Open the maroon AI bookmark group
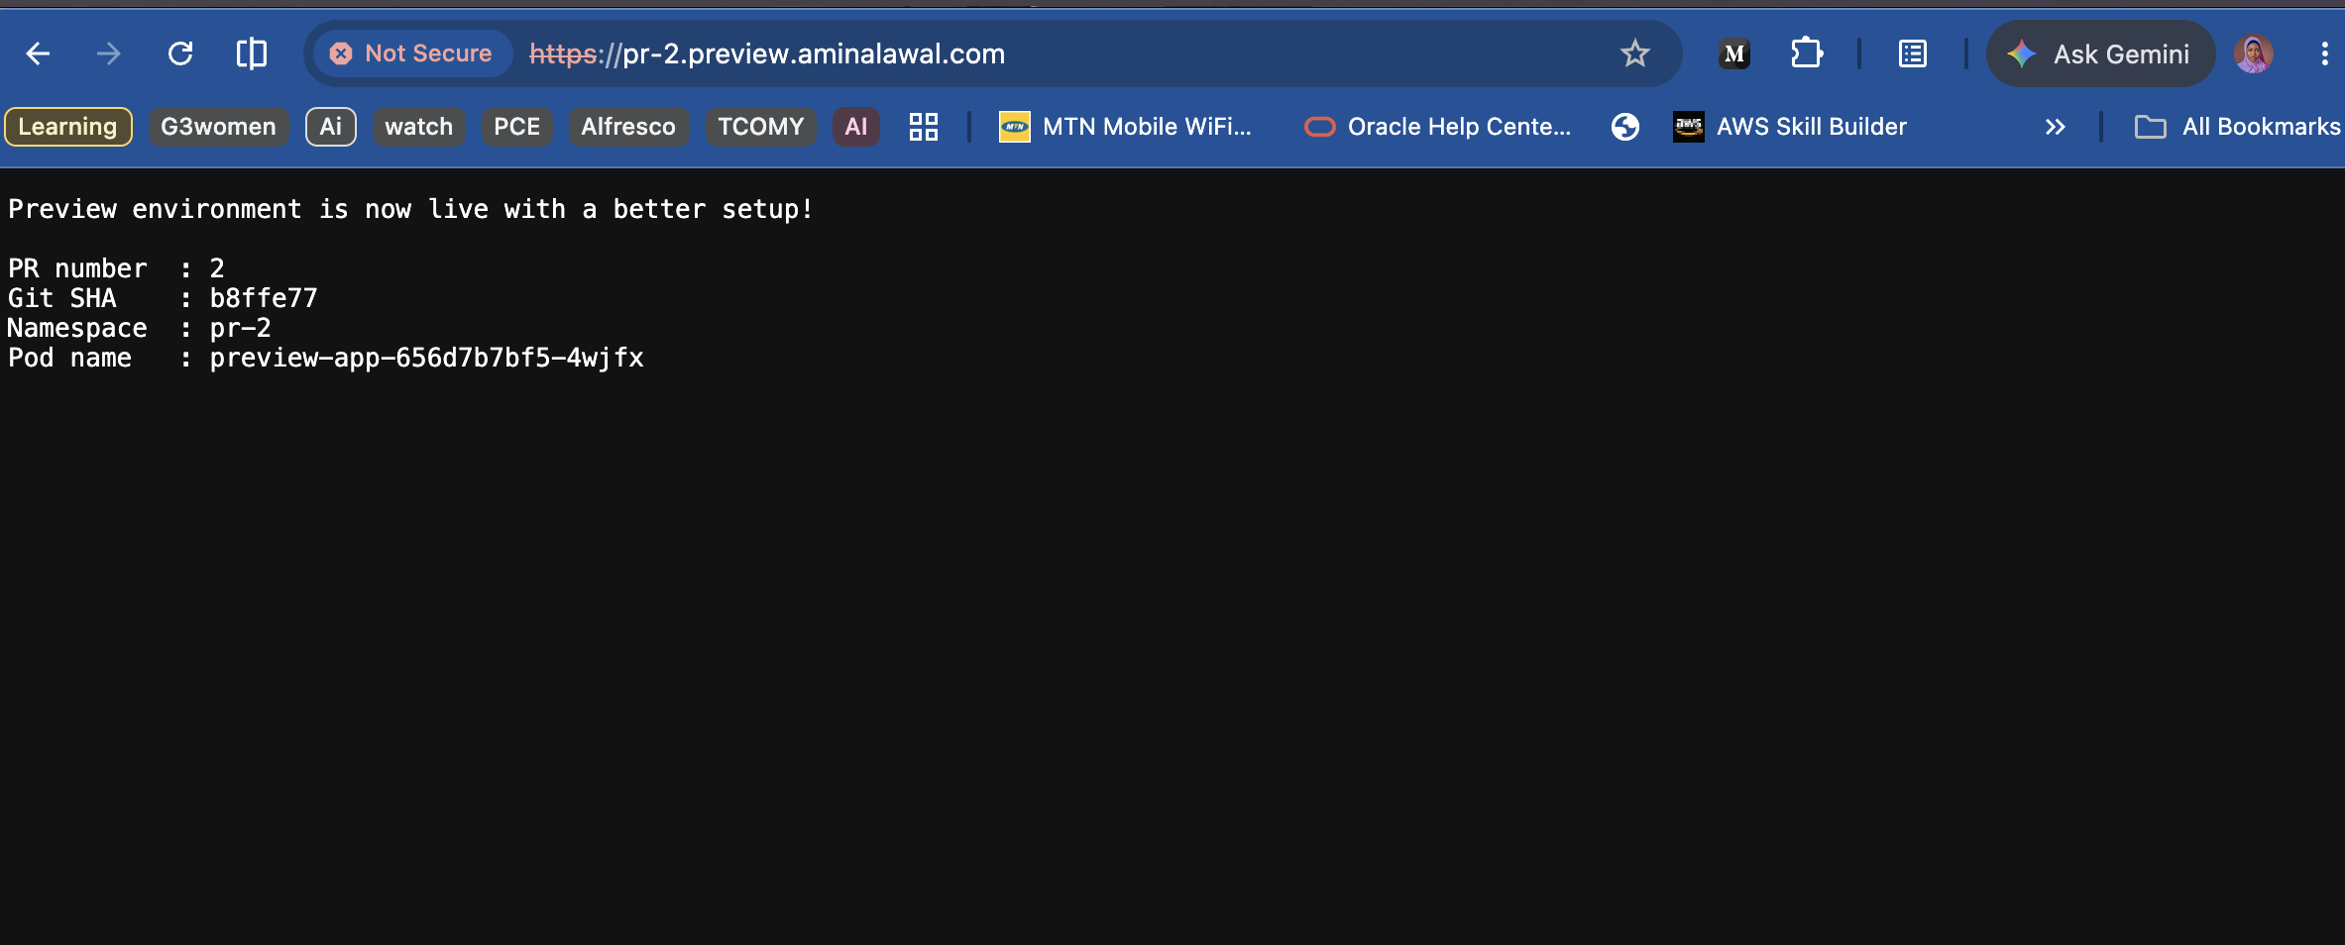Viewport: 2345px width, 945px height. (x=856, y=127)
